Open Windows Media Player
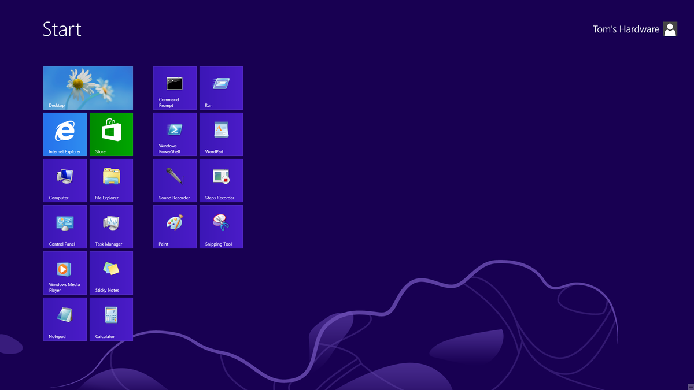The width and height of the screenshot is (694, 390). [65, 273]
